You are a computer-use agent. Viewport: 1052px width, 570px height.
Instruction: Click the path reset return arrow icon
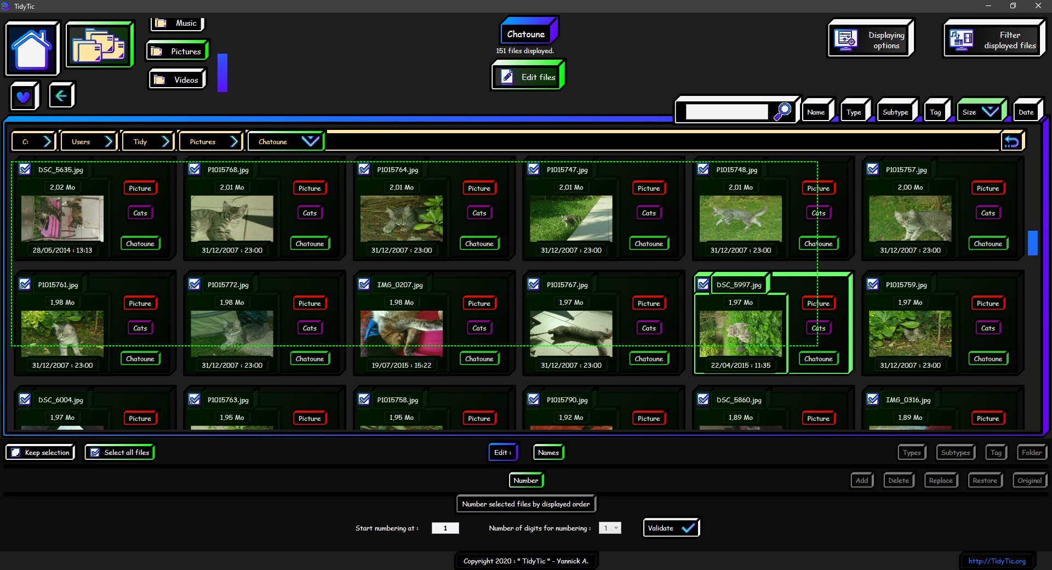[1011, 142]
